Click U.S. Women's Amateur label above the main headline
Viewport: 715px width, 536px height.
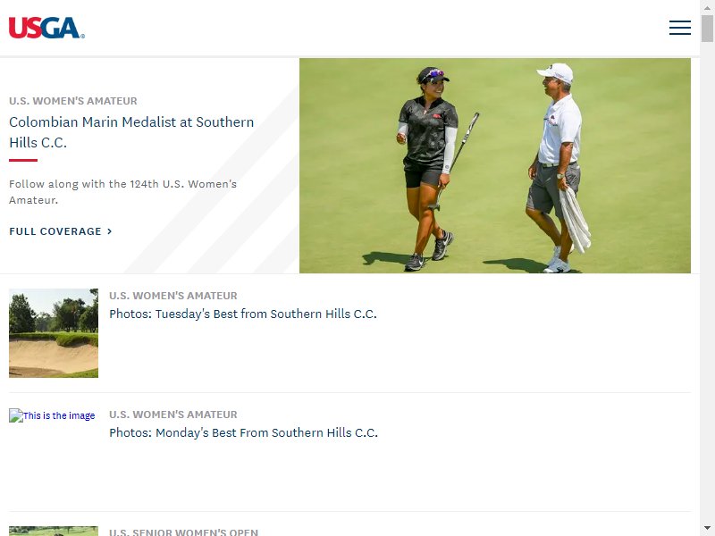click(x=73, y=101)
